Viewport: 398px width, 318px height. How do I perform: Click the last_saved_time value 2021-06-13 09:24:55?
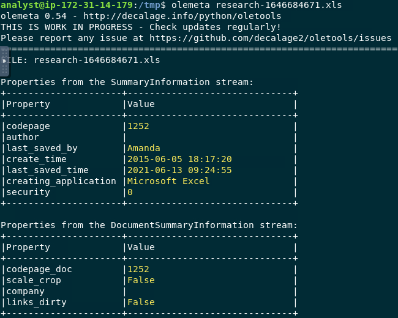pos(179,170)
